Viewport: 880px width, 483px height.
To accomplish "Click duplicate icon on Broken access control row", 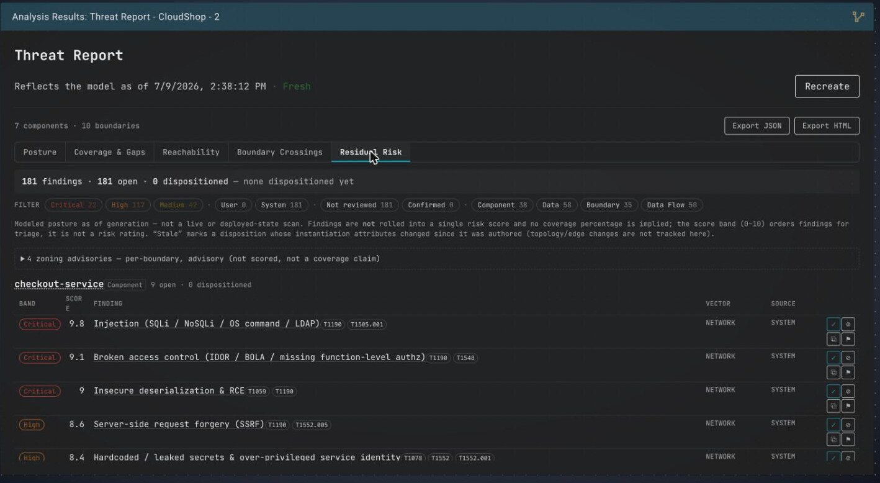I will [x=833, y=372].
